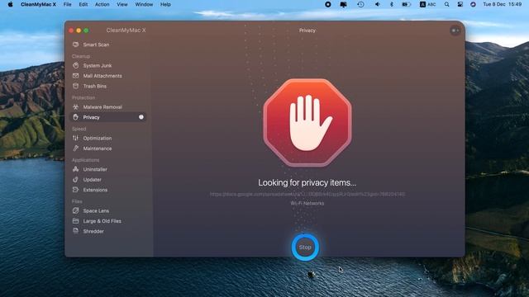Click the Updater icon
The height and width of the screenshot is (297, 529).
(x=75, y=180)
